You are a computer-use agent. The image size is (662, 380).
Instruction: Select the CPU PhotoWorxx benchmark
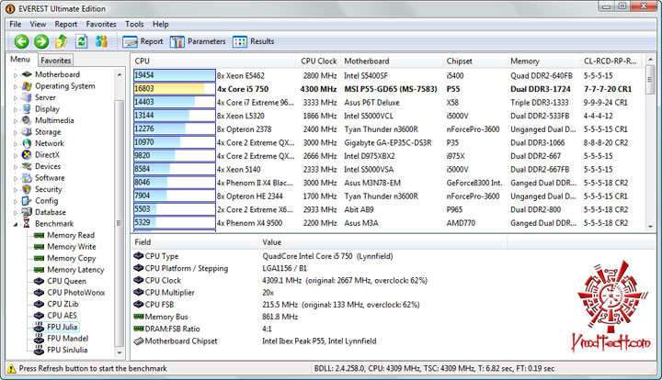tap(76, 293)
